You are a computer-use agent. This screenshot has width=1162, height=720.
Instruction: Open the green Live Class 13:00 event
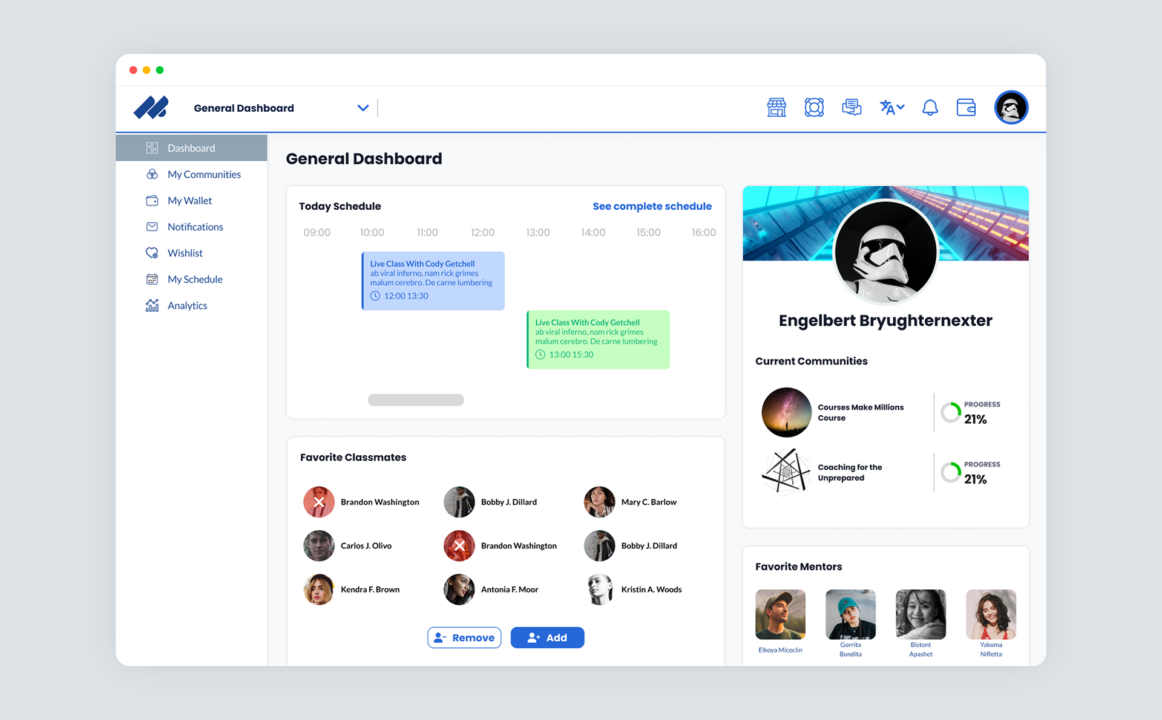[598, 340]
